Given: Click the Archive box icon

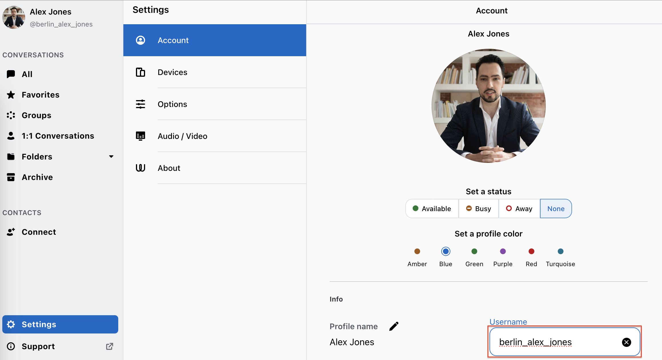Looking at the screenshot, I should tap(11, 177).
